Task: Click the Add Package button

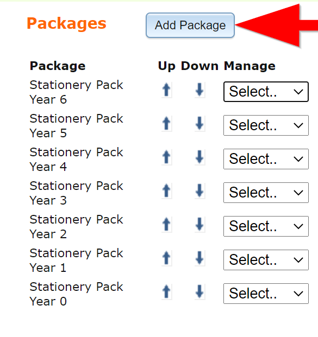Action: (190, 25)
